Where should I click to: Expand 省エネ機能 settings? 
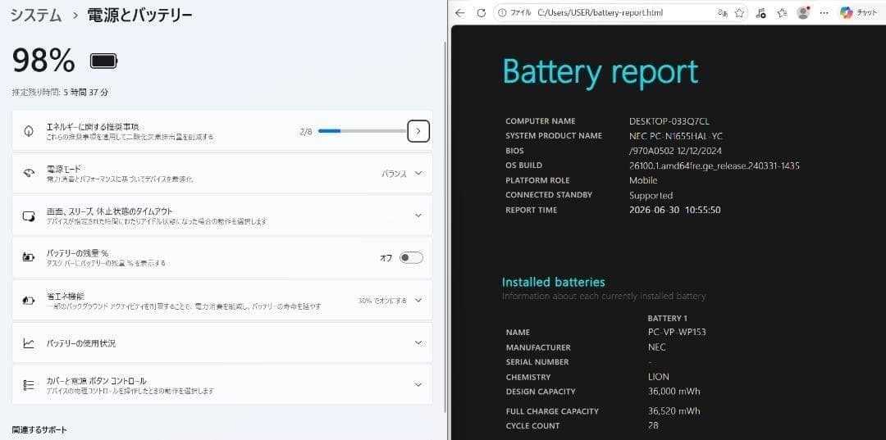[x=222, y=301]
